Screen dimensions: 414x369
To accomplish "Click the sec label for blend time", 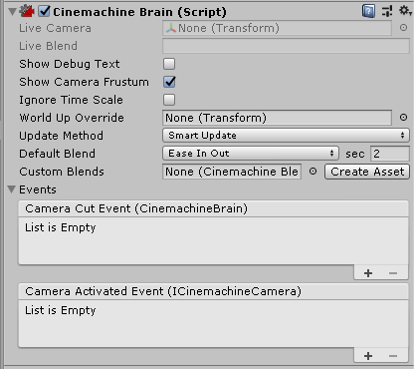I will (355, 154).
